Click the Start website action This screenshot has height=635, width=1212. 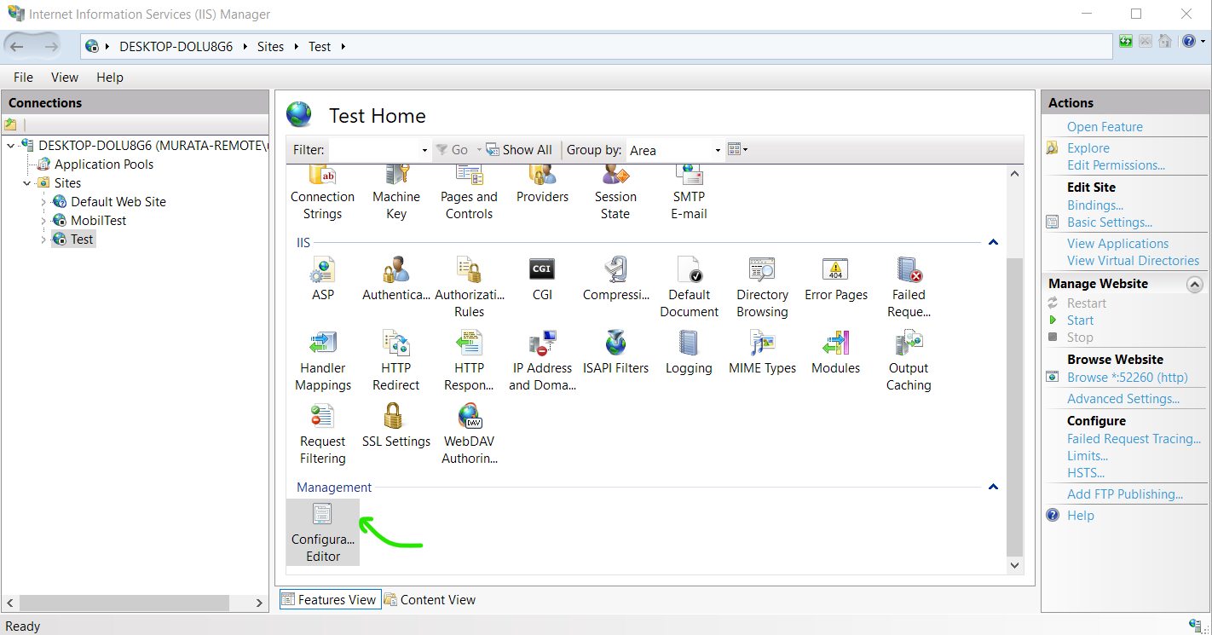[1080, 320]
